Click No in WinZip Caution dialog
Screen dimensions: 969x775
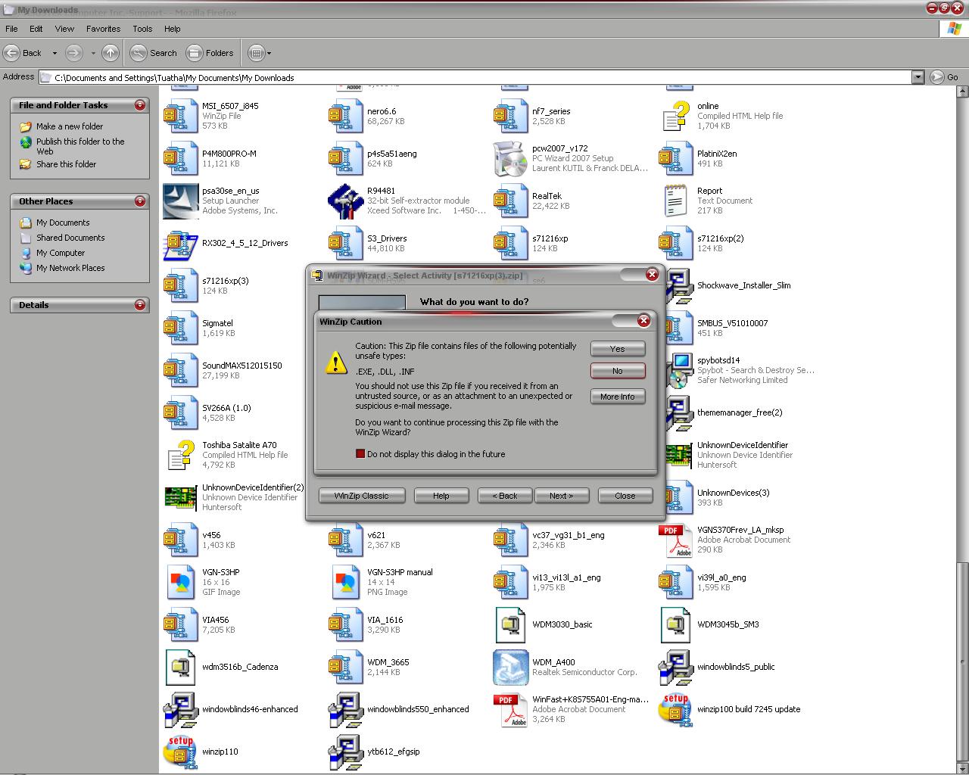pos(618,371)
